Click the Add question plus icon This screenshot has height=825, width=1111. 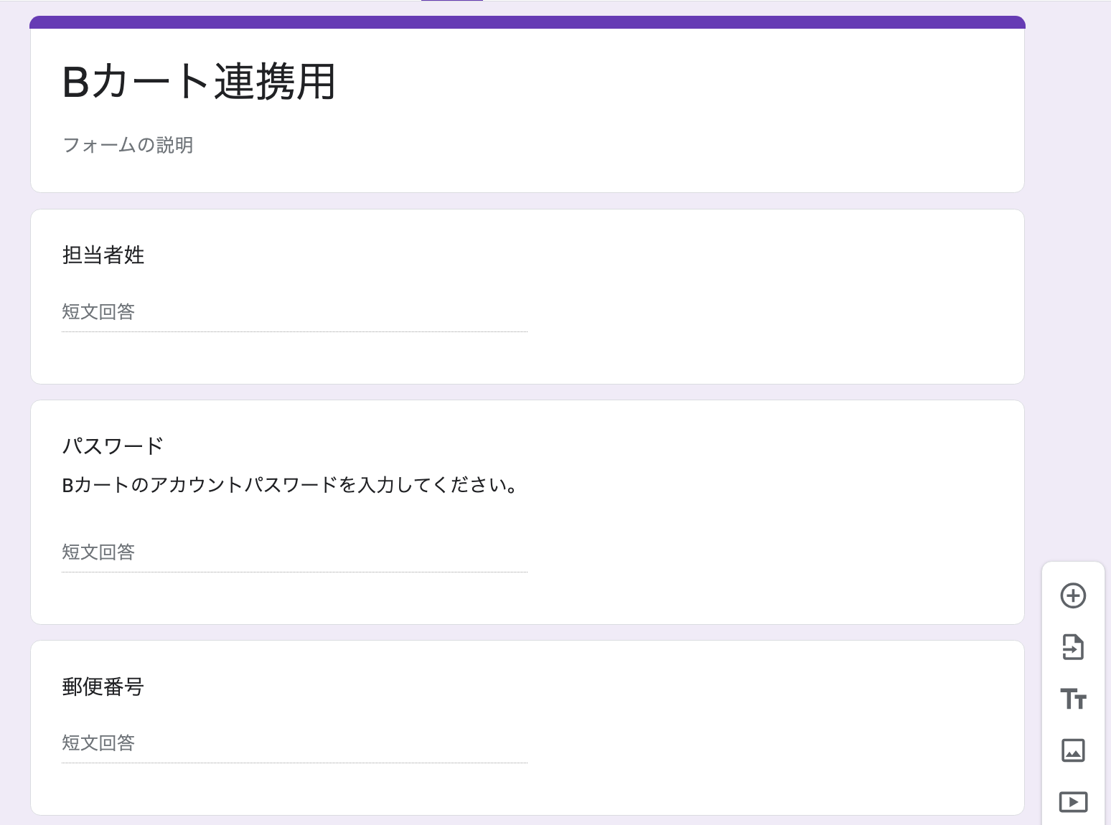click(1073, 595)
